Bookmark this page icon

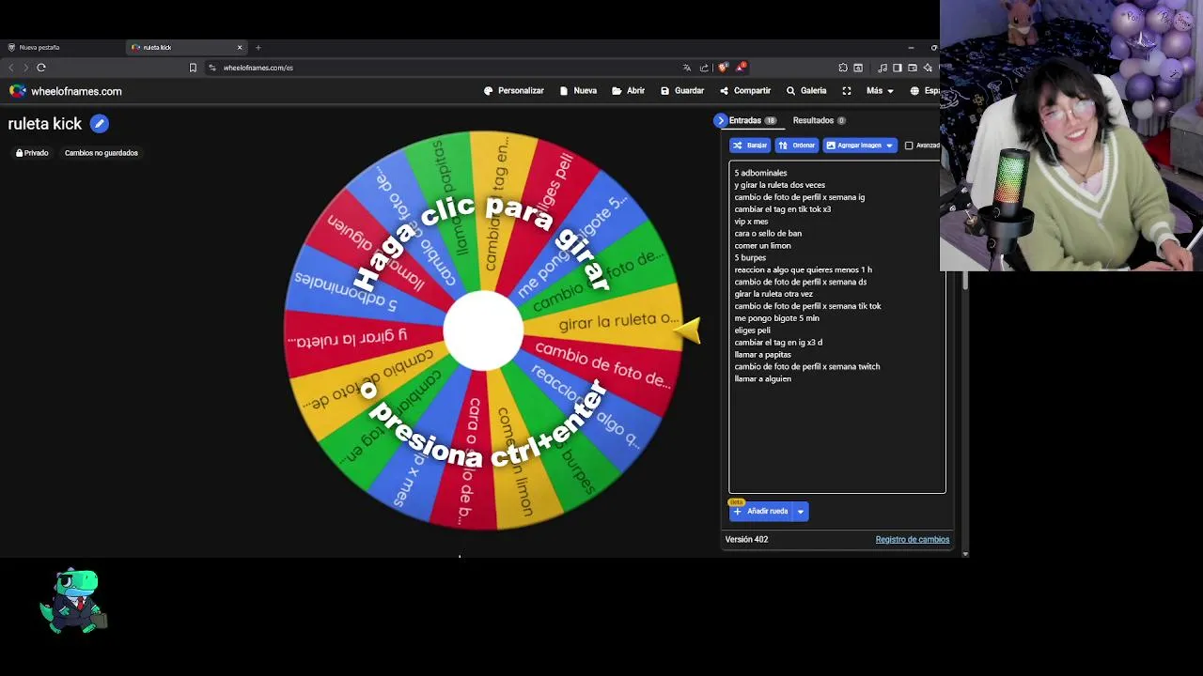pos(193,68)
